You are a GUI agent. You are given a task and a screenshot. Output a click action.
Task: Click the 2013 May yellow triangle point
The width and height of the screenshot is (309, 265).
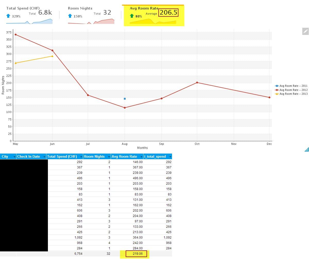16,63
